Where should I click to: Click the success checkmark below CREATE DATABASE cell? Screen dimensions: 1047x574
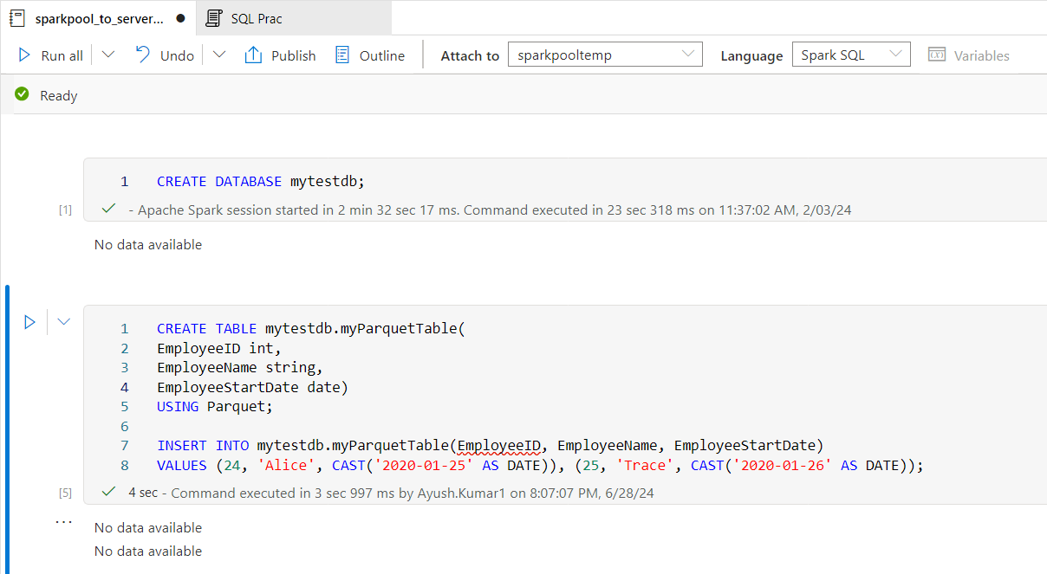[x=107, y=209]
